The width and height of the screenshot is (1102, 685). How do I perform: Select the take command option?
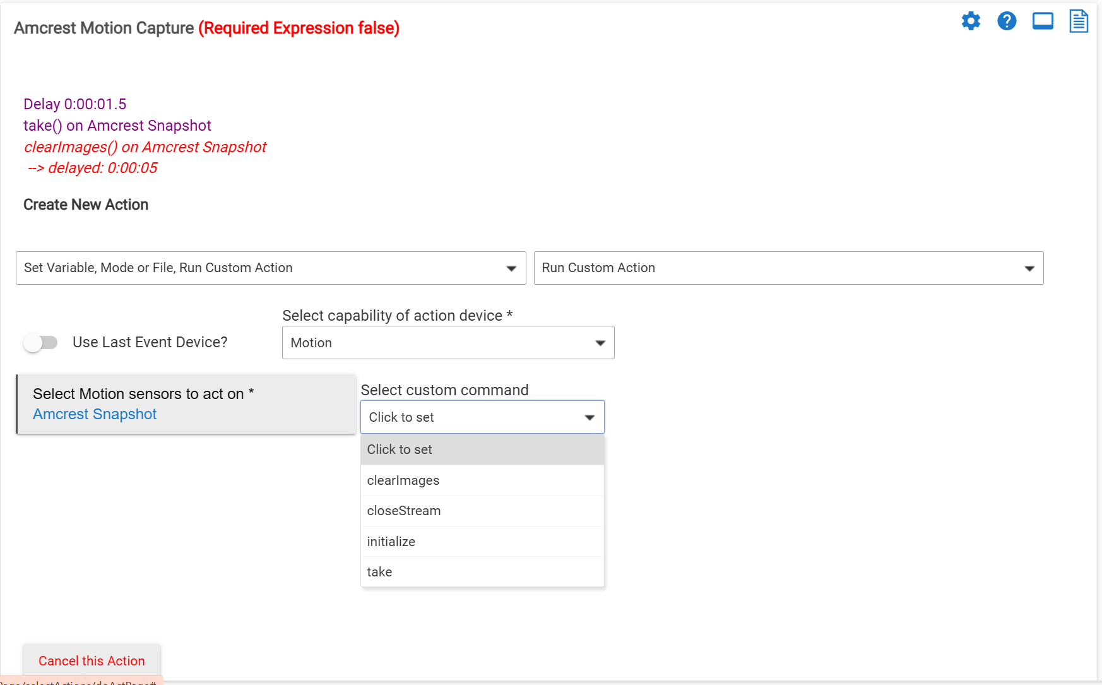(x=482, y=572)
